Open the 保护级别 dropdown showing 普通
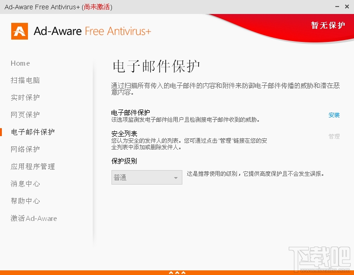 pos(147,177)
